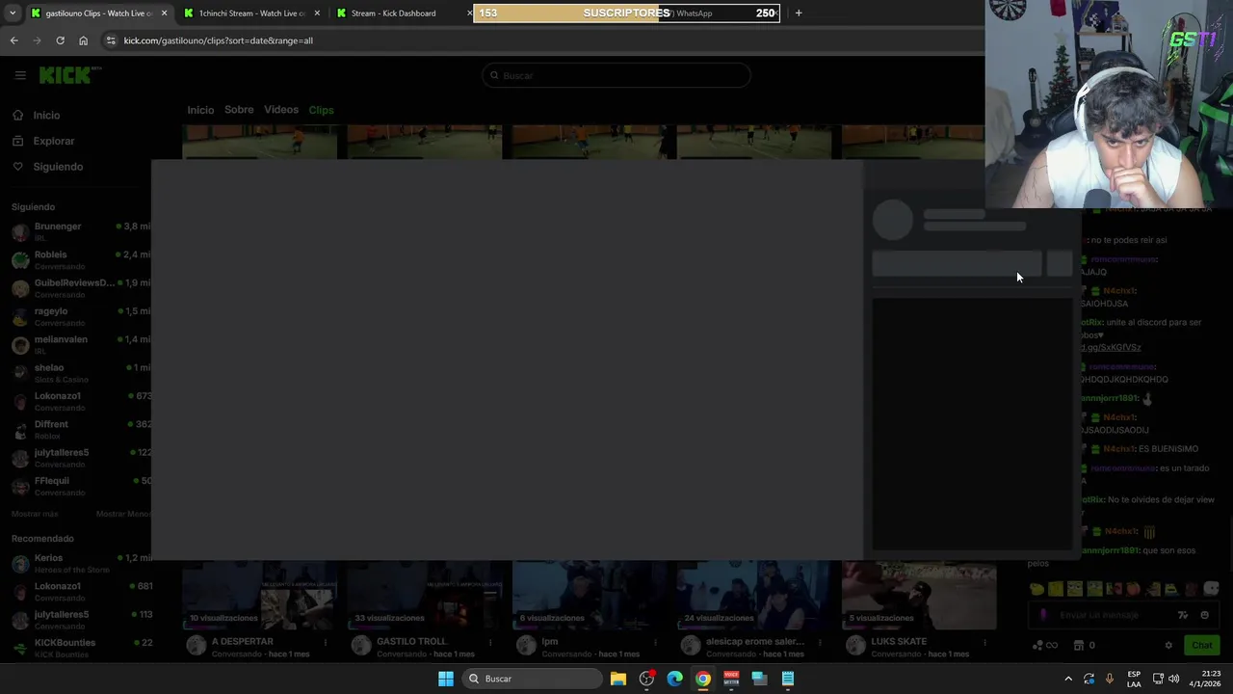Select the channel Inicio tab

click(x=200, y=110)
